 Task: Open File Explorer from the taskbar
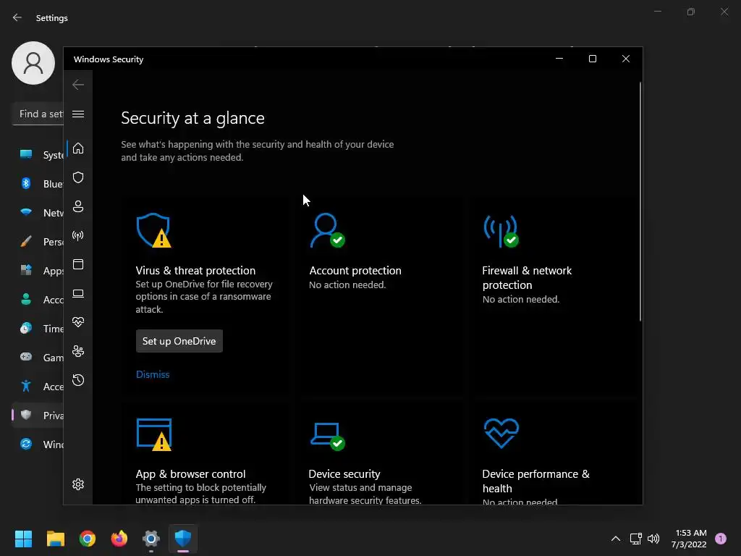(x=55, y=539)
